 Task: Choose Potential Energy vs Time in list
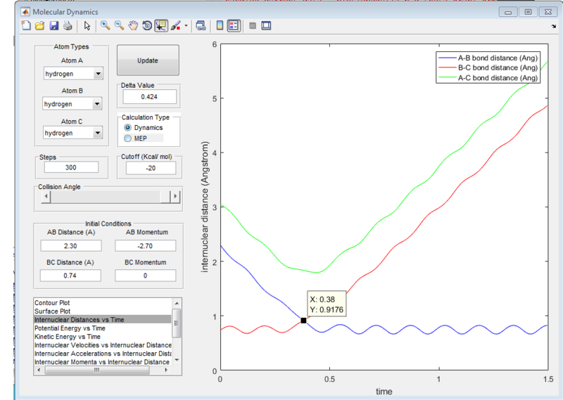70,328
